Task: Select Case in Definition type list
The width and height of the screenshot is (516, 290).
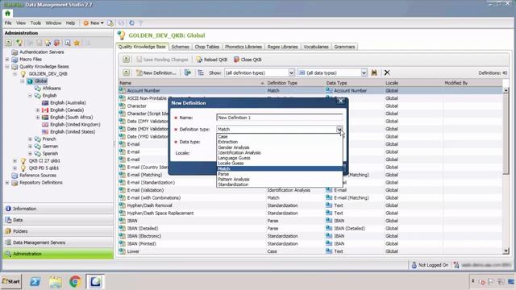Action: tap(279, 136)
